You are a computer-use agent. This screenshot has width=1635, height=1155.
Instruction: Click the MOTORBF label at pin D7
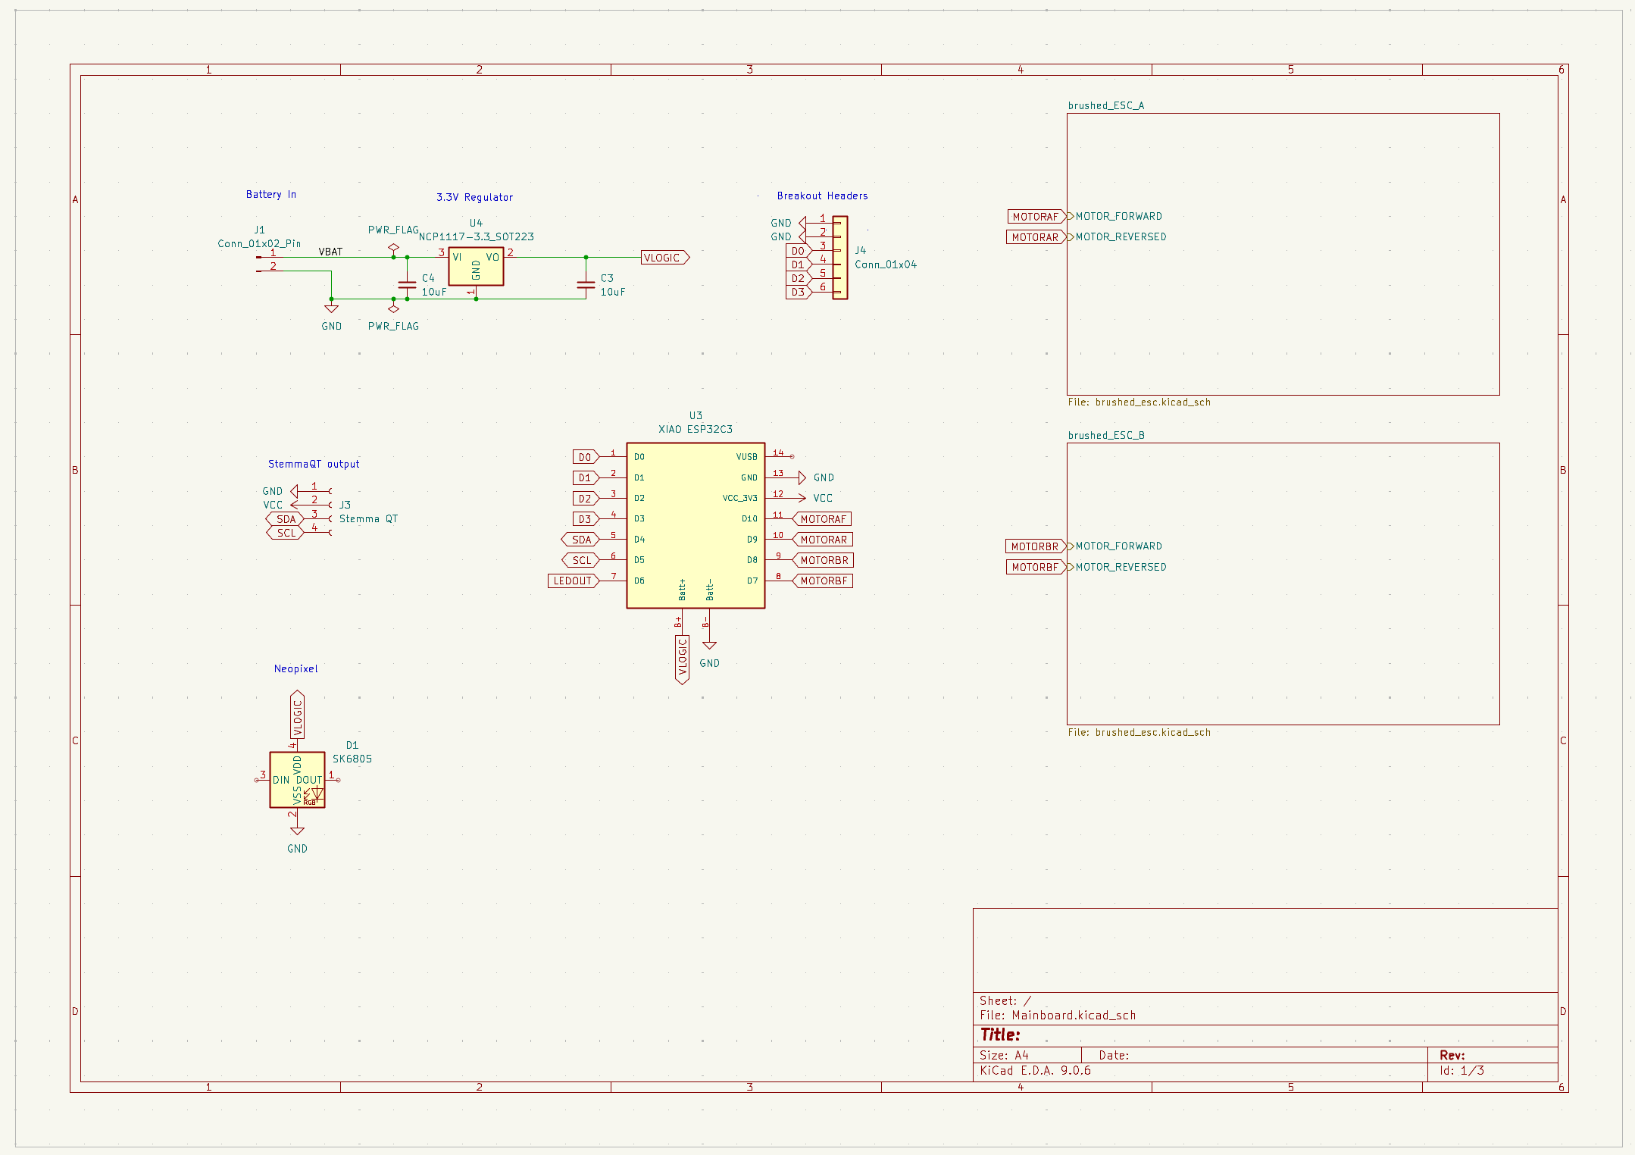click(824, 581)
